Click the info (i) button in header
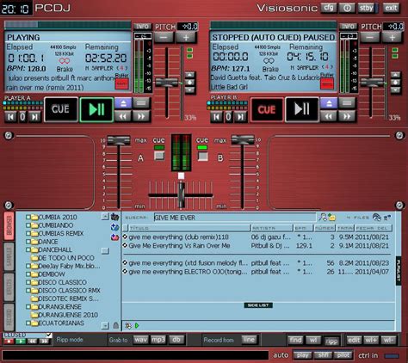The width and height of the screenshot is (408, 363). click(x=347, y=8)
